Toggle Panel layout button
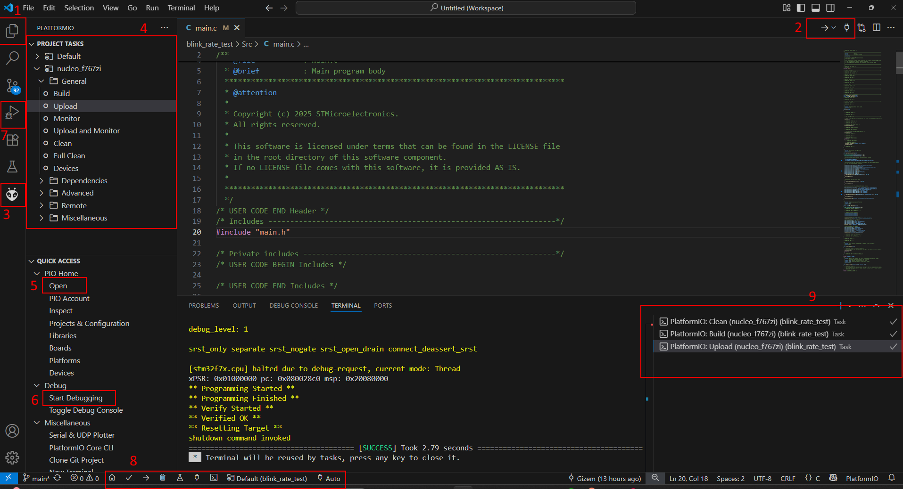This screenshot has width=903, height=489. (816, 8)
